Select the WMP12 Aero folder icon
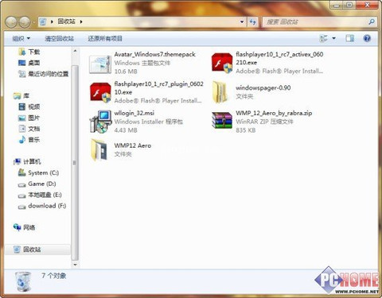This screenshot has width=382, height=298. coord(99,150)
